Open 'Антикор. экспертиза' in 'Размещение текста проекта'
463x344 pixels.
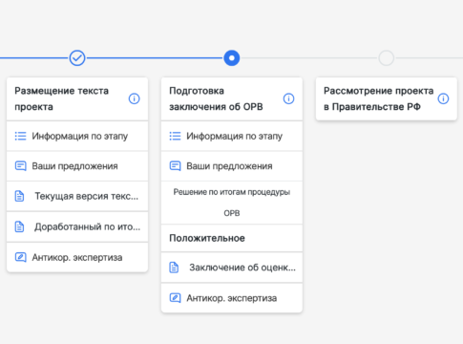(77, 257)
